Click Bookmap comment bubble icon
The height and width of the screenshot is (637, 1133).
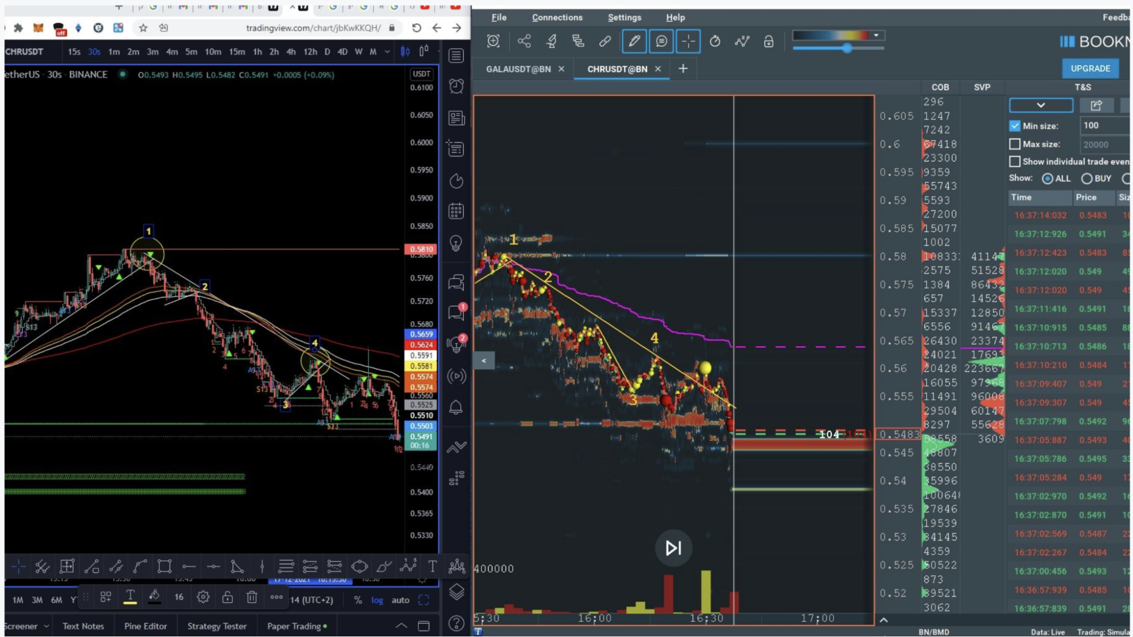(661, 41)
